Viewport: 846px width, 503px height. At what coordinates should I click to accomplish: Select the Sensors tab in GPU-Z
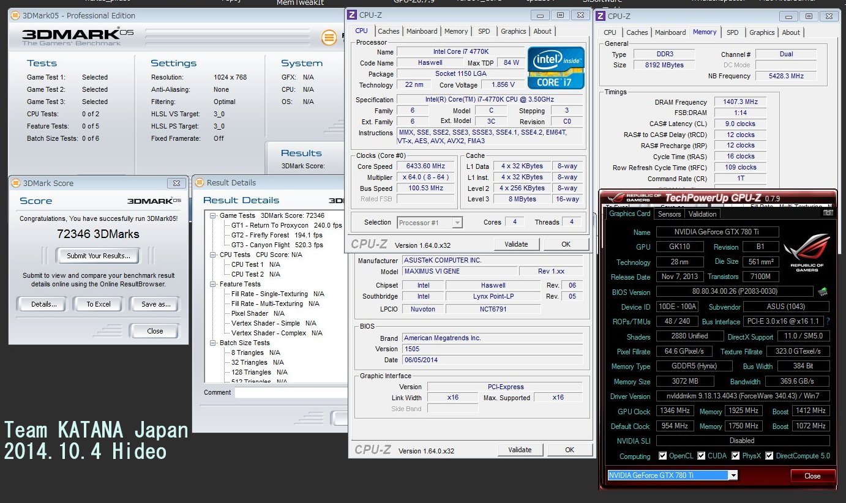pos(669,214)
